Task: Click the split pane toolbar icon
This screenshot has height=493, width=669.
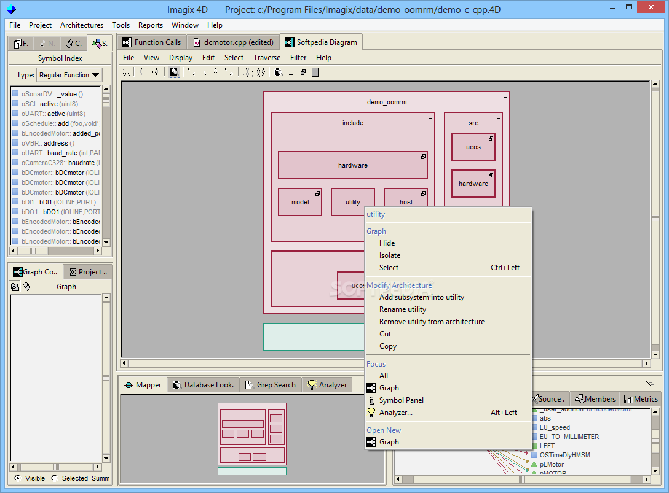Action: pos(315,72)
